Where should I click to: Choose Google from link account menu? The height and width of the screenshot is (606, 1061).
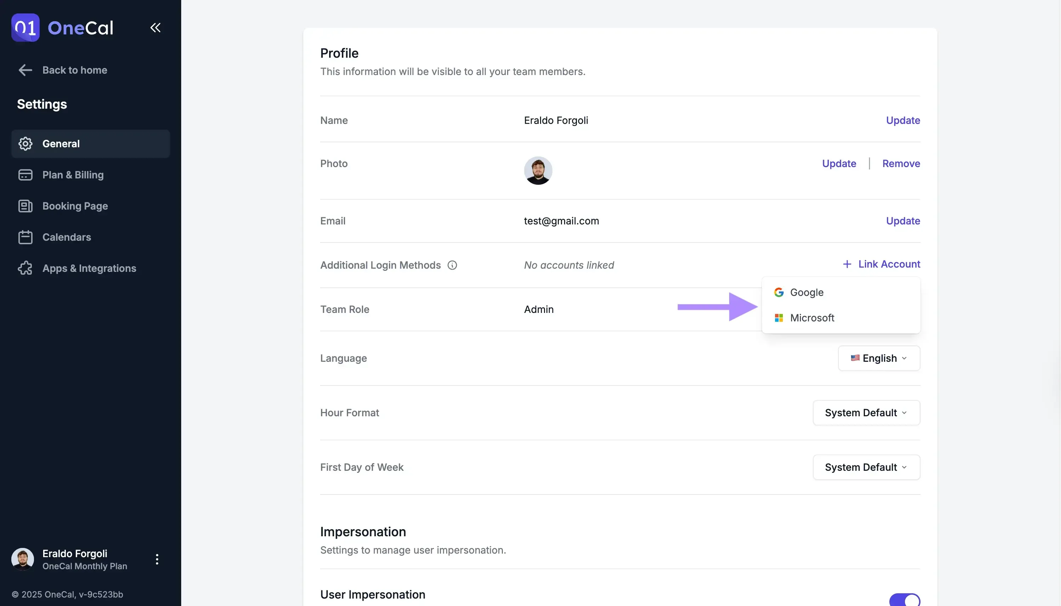pos(806,292)
